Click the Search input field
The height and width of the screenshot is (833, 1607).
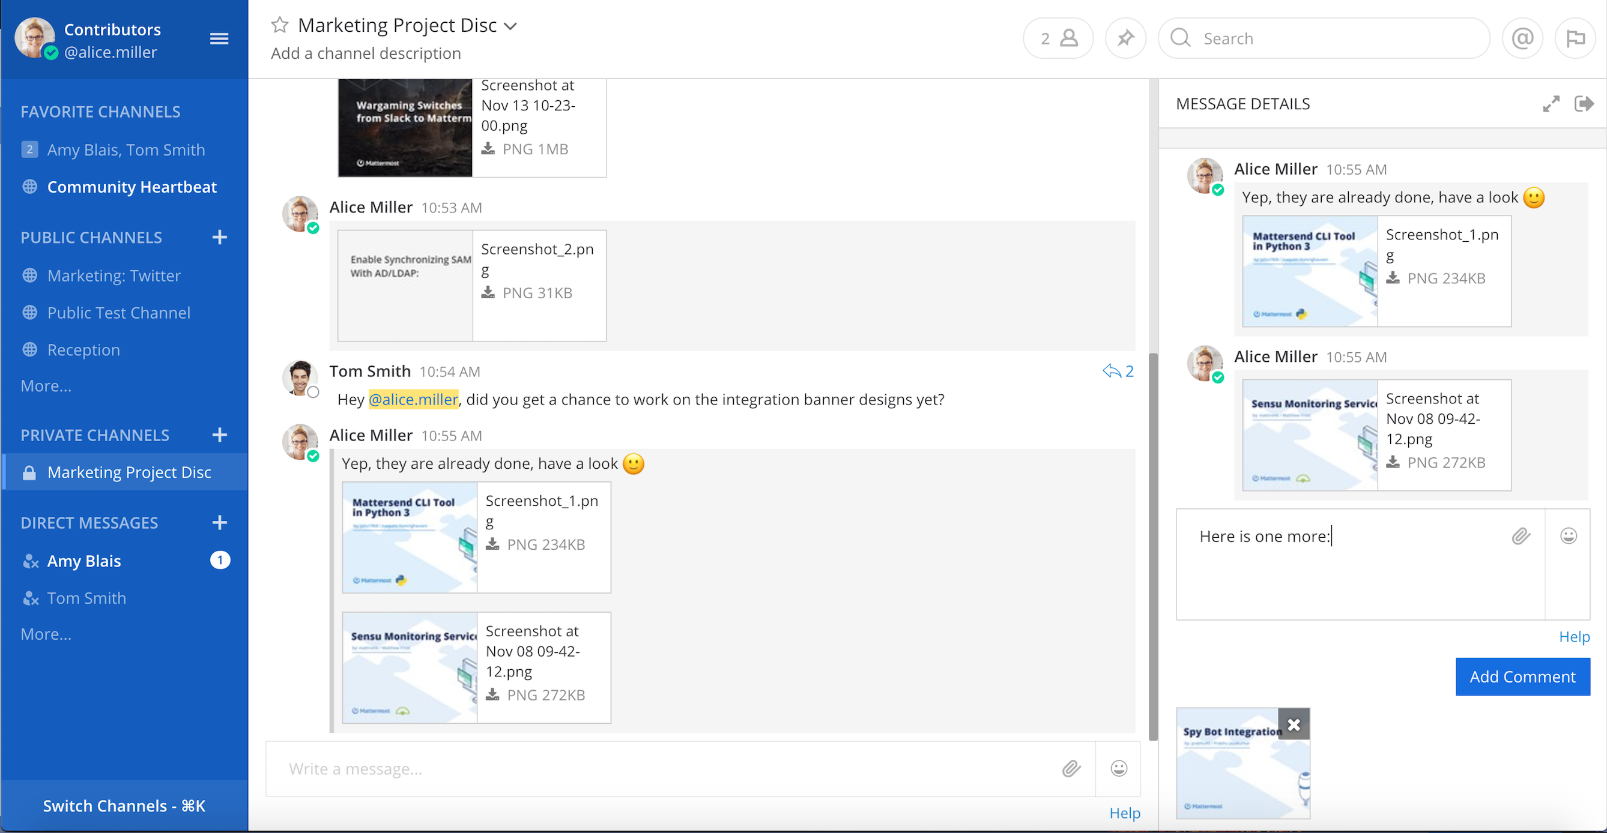[1335, 38]
